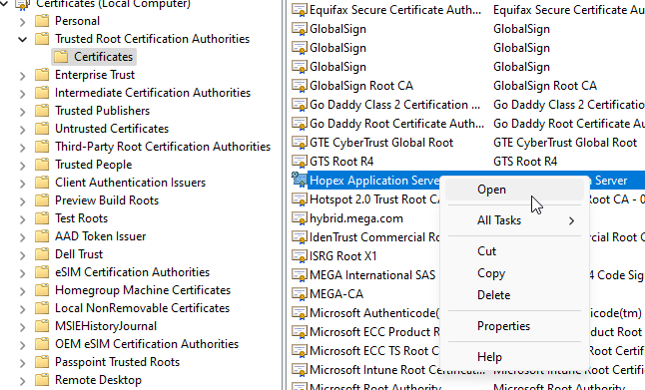Expand the Test Roots node
Viewport: 645px width, 390px height.
[23, 219]
